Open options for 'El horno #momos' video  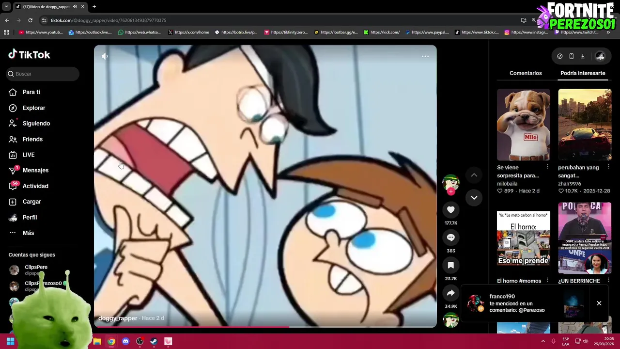pyautogui.click(x=548, y=280)
